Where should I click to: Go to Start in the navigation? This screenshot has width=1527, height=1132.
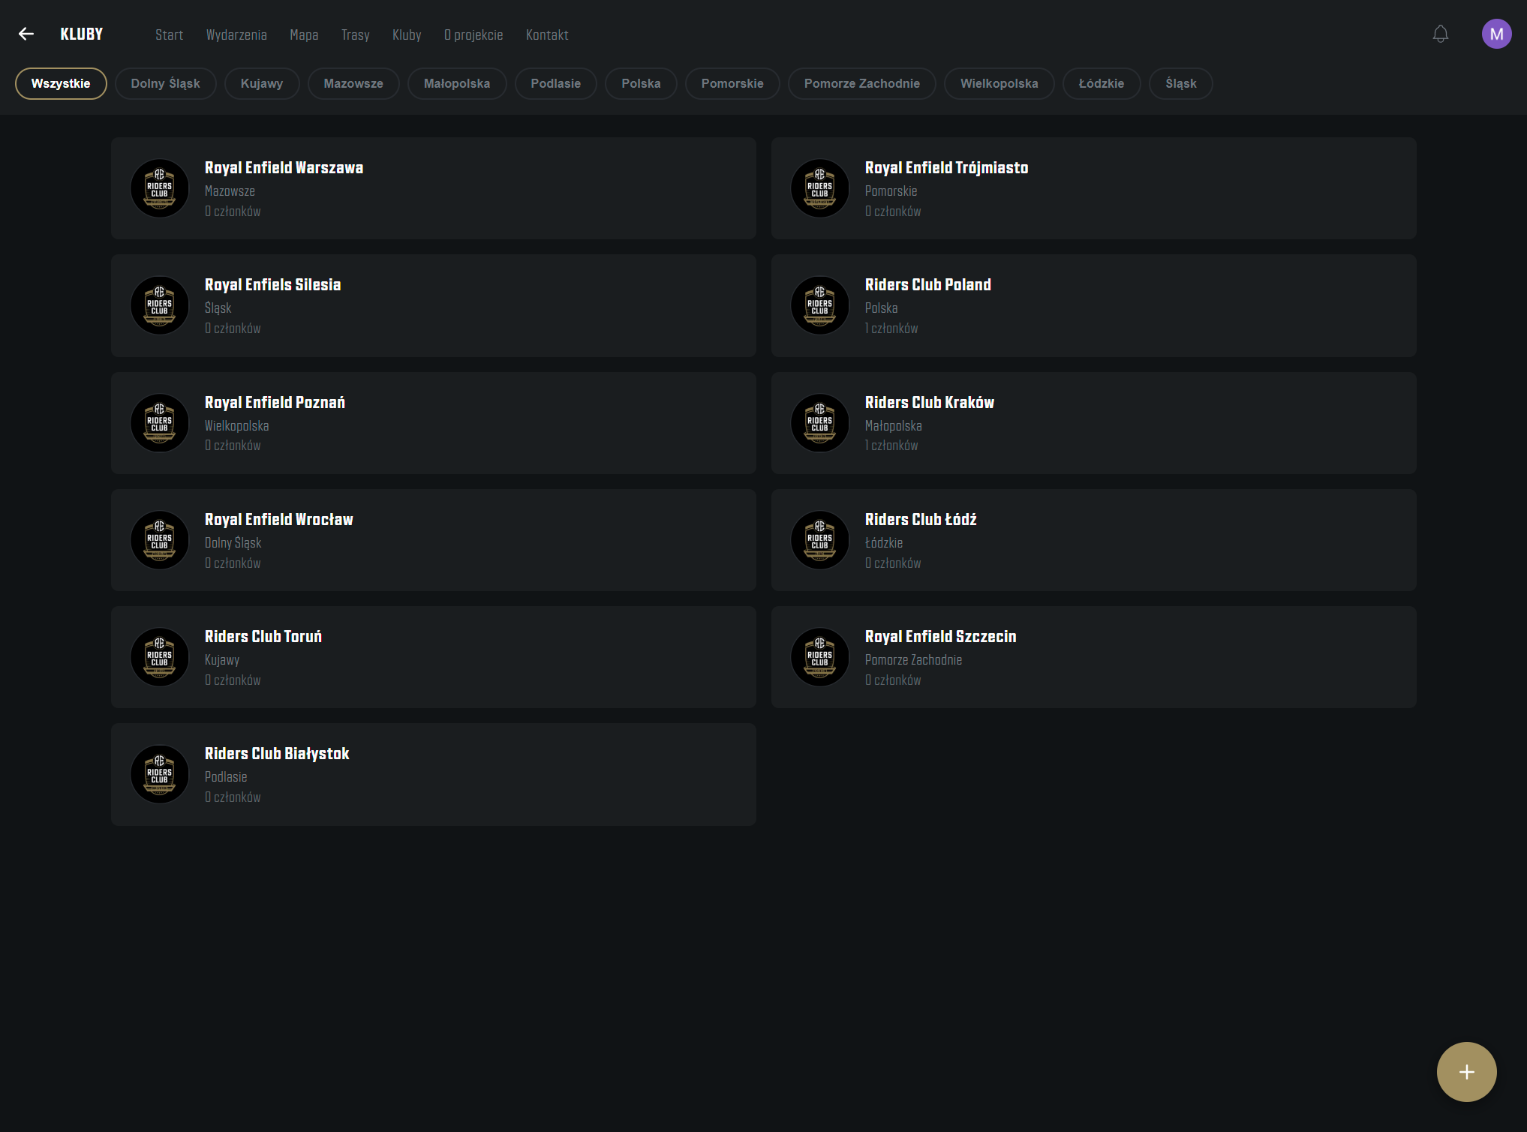pos(170,35)
